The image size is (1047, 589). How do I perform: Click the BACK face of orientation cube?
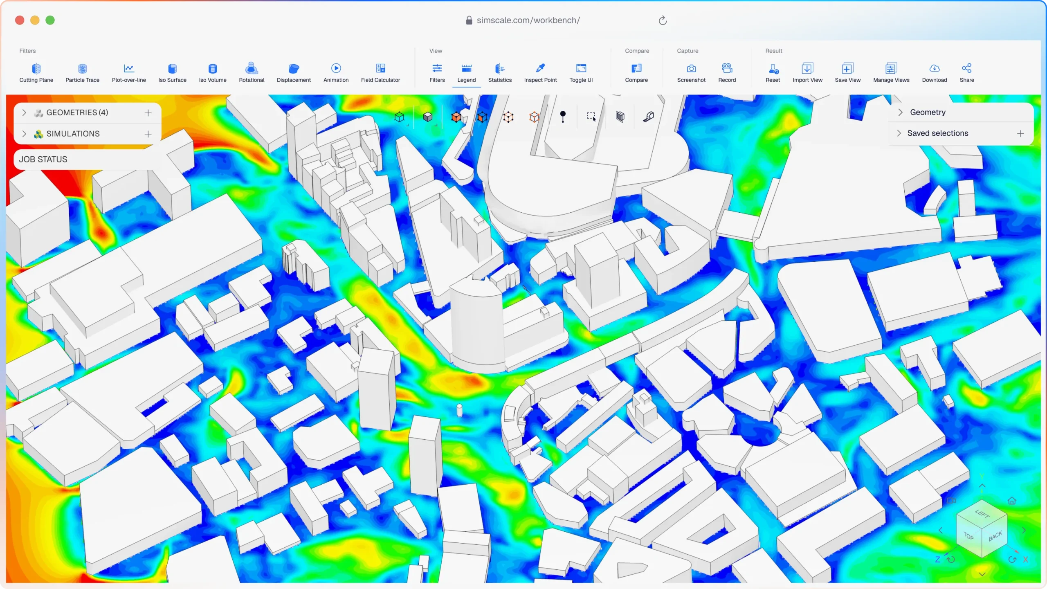click(995, 536)
